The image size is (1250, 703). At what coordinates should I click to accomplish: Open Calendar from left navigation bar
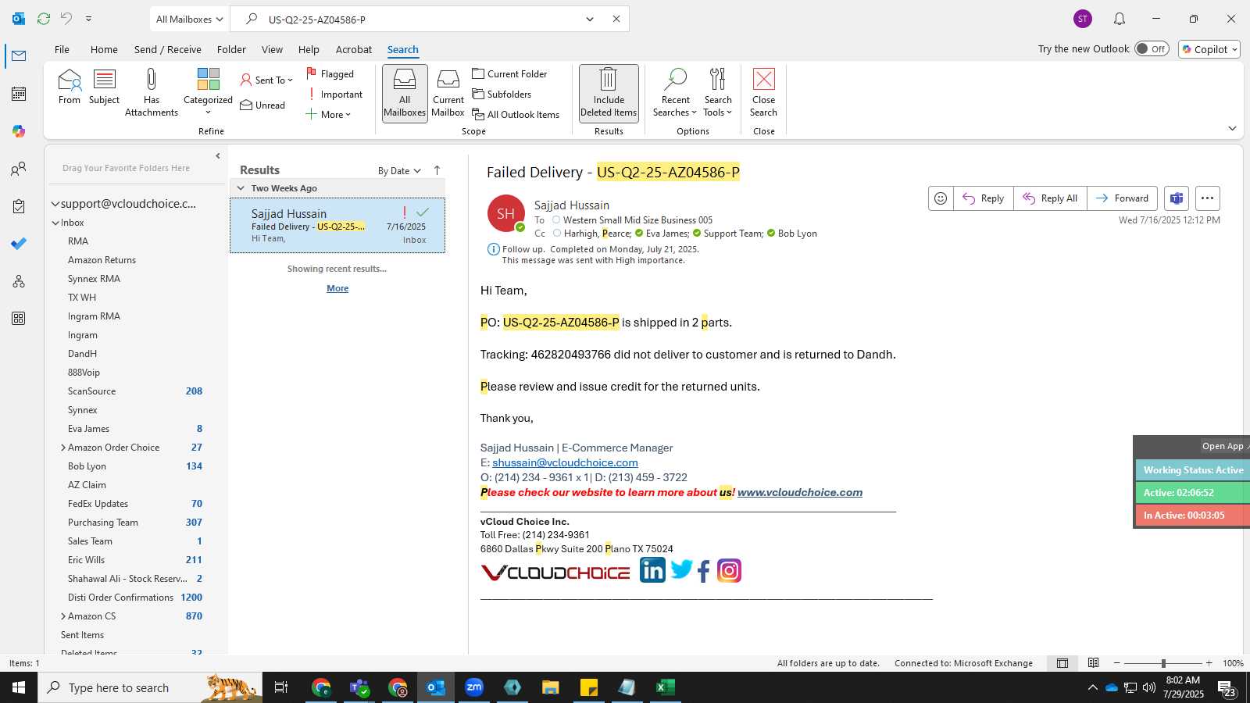tap(19, 94)
